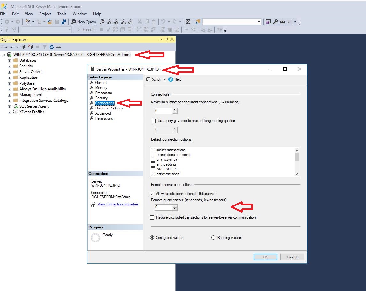Click the Execute button in toolbar
The height and width of the screenshot is (291, 366).
coord(86,30)
